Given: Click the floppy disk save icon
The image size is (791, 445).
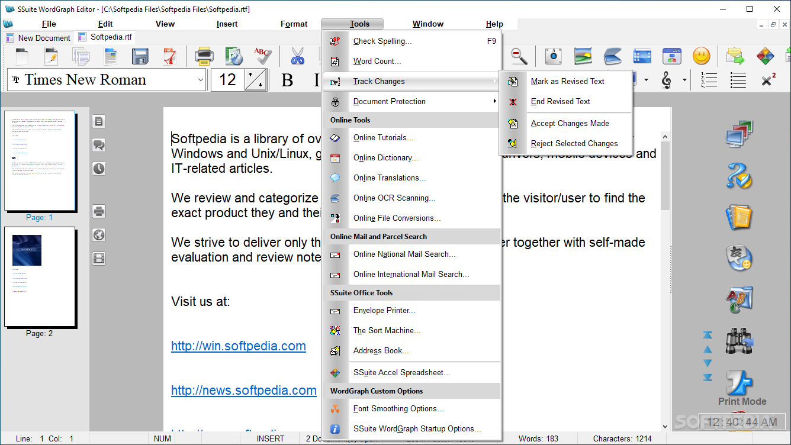Looking at the screenshot, I should point(140,56).
